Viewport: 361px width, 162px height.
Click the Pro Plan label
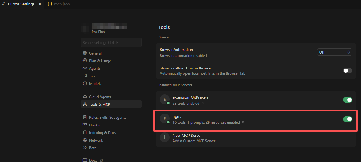[98, 32]
